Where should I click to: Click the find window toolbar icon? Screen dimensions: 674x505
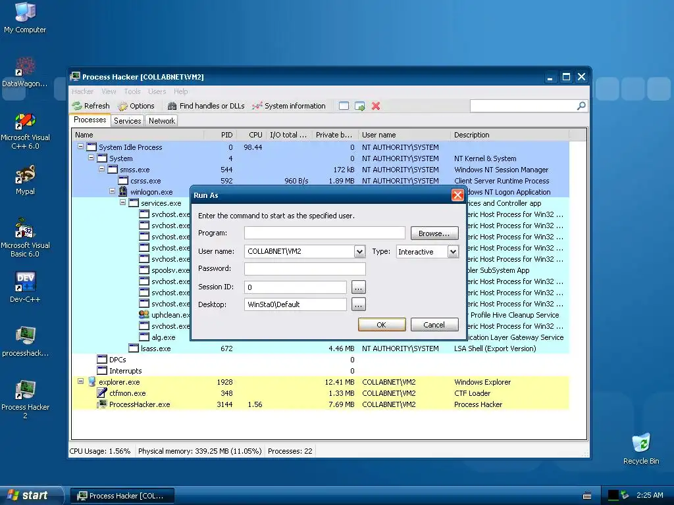344,106
